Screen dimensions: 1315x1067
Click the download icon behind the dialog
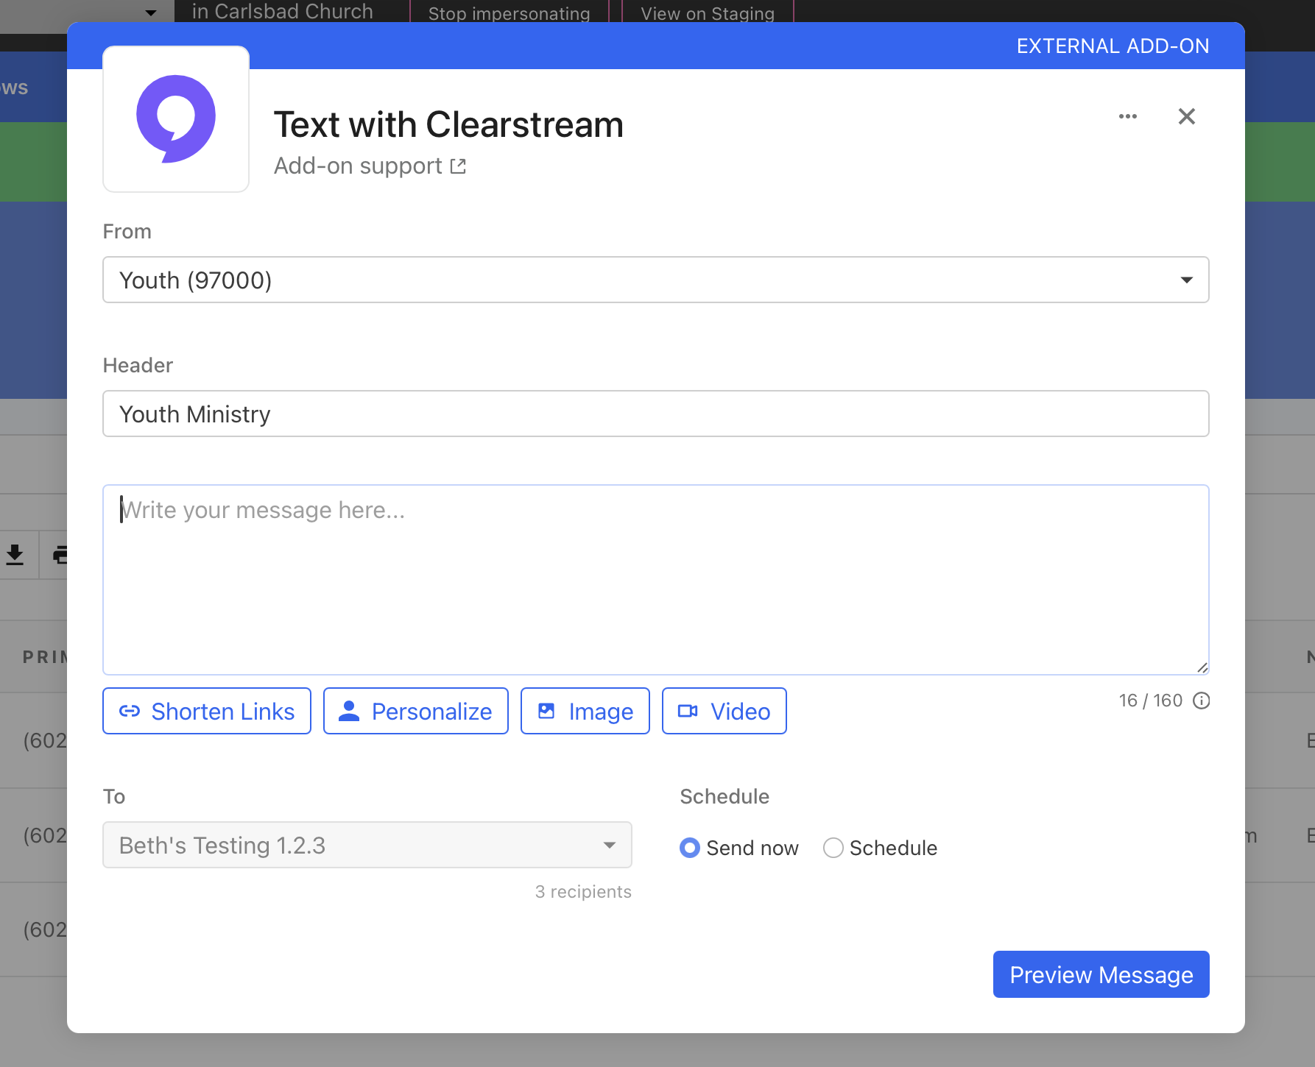pyautogui.click(x=15, y=554)
